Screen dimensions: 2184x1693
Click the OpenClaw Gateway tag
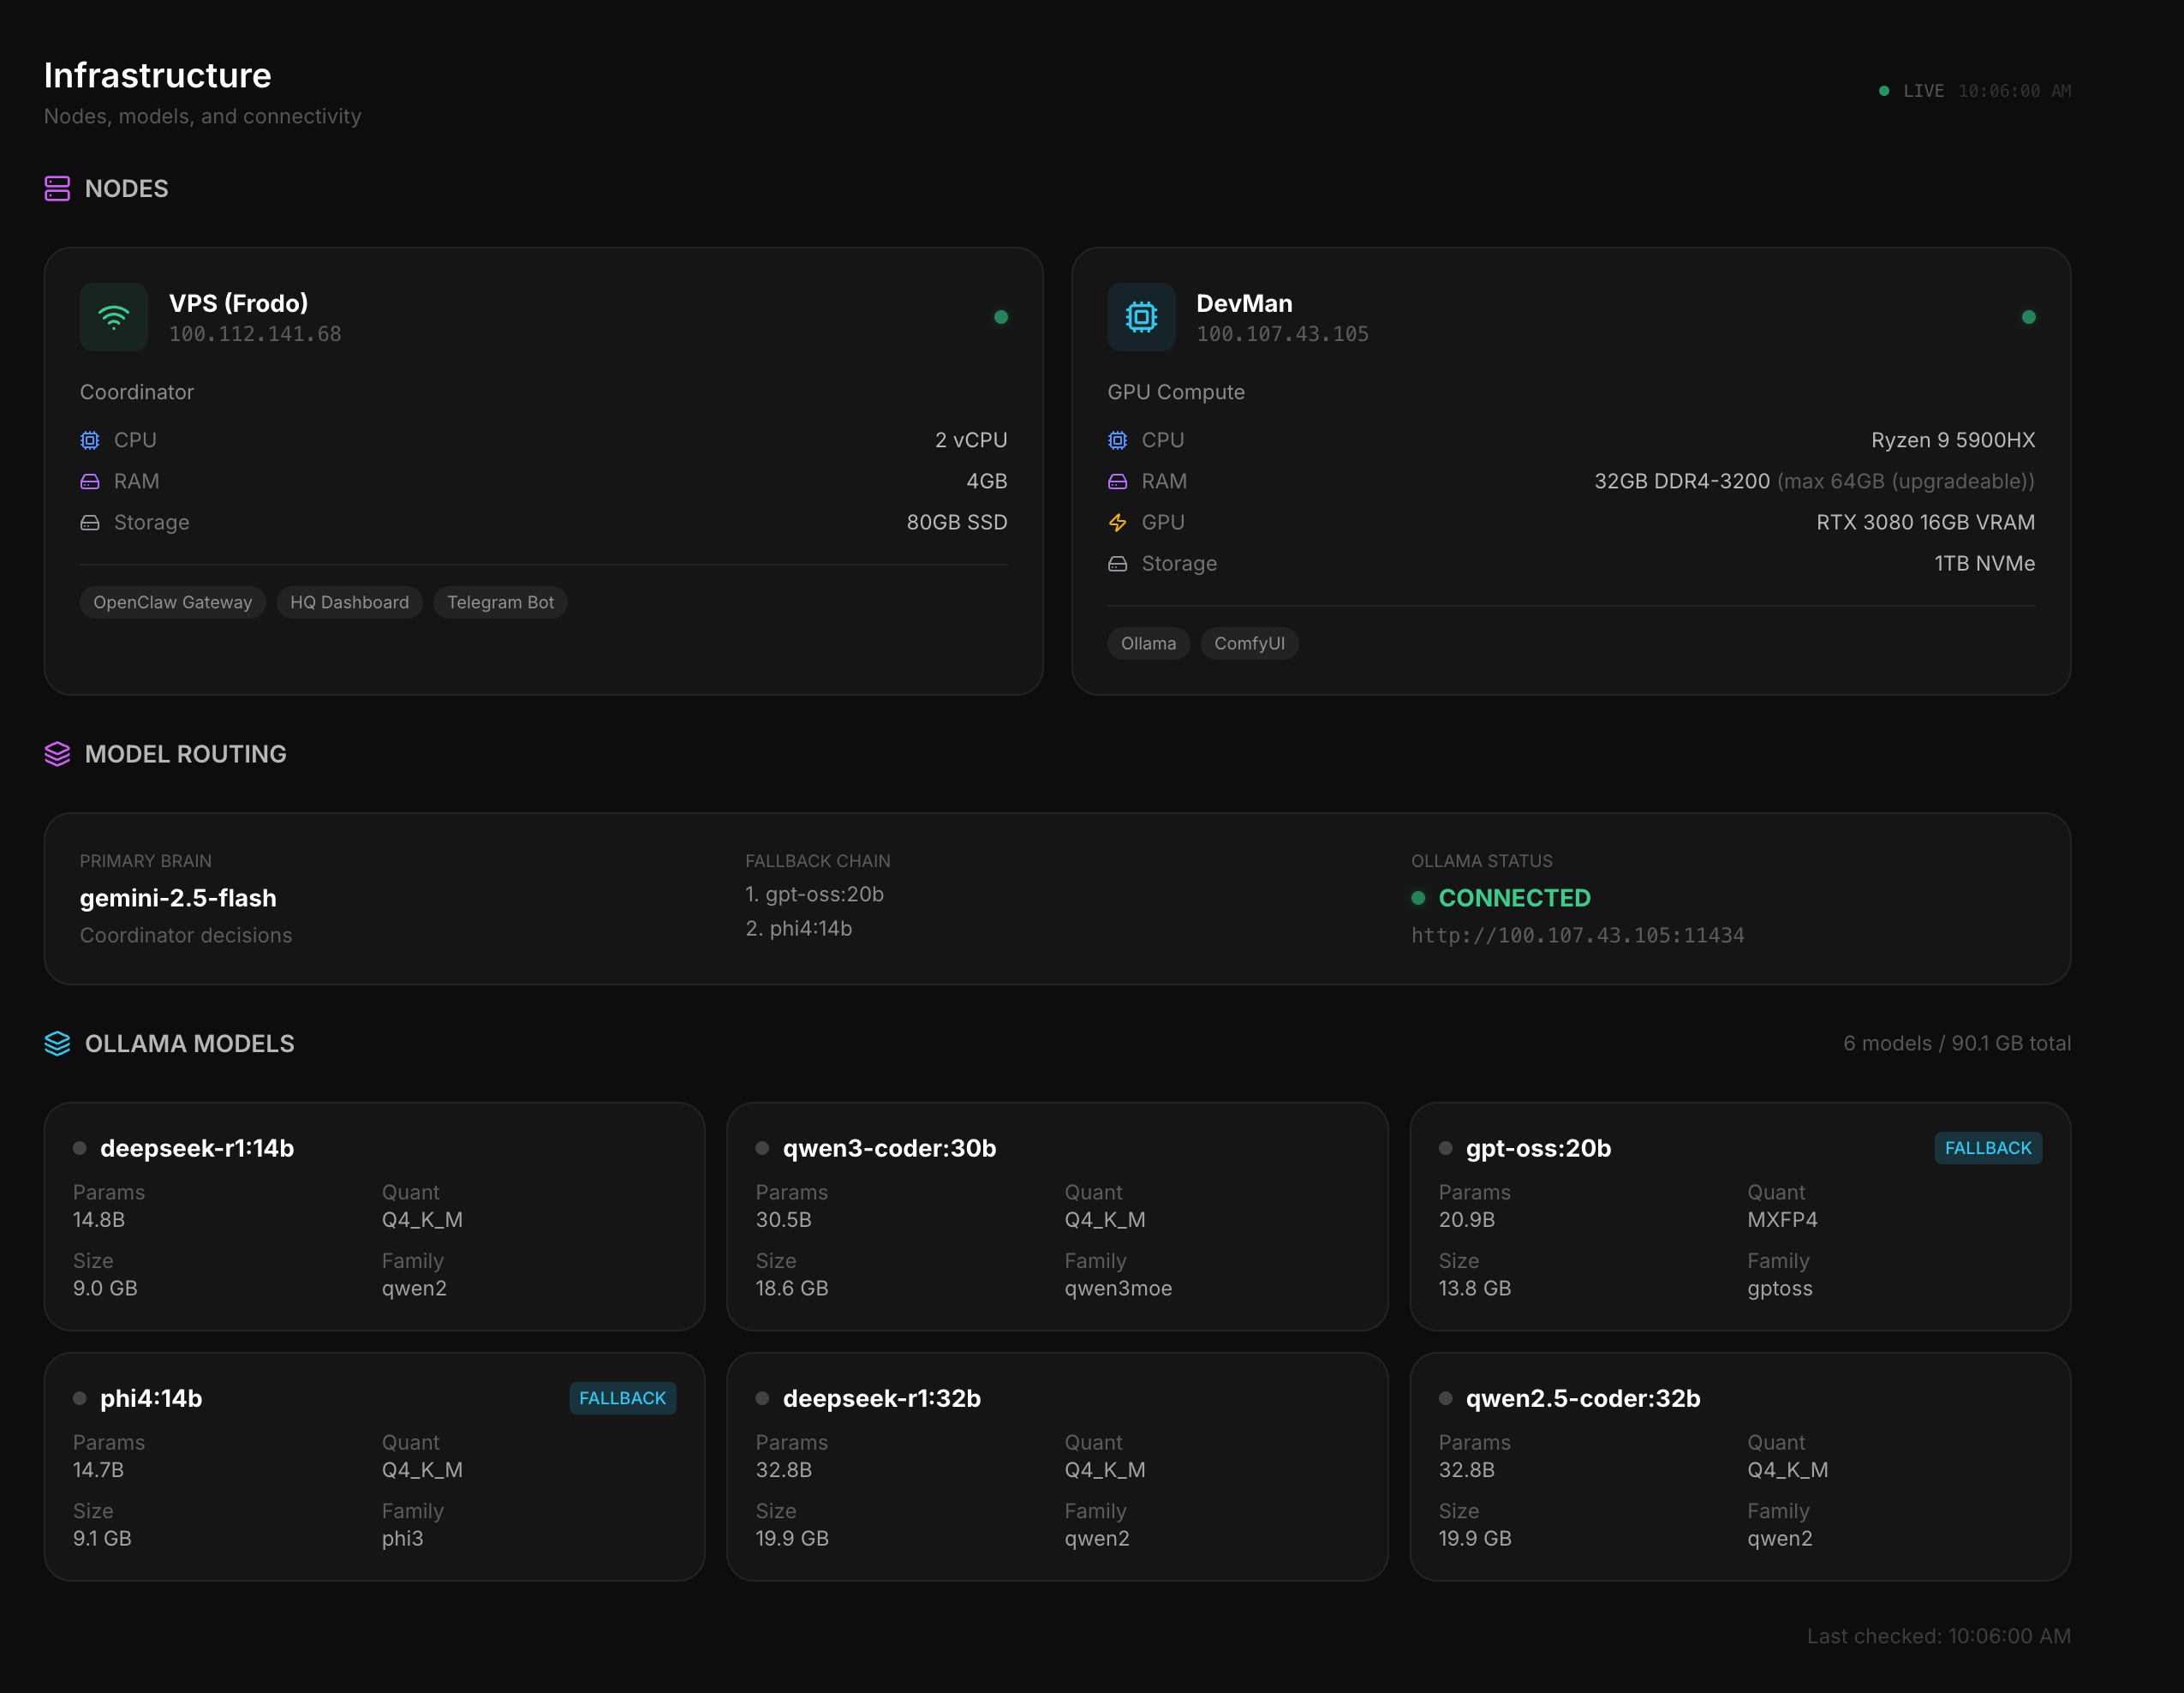coord(172,601)
